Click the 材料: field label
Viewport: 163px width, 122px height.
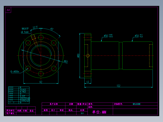[91, 107]
